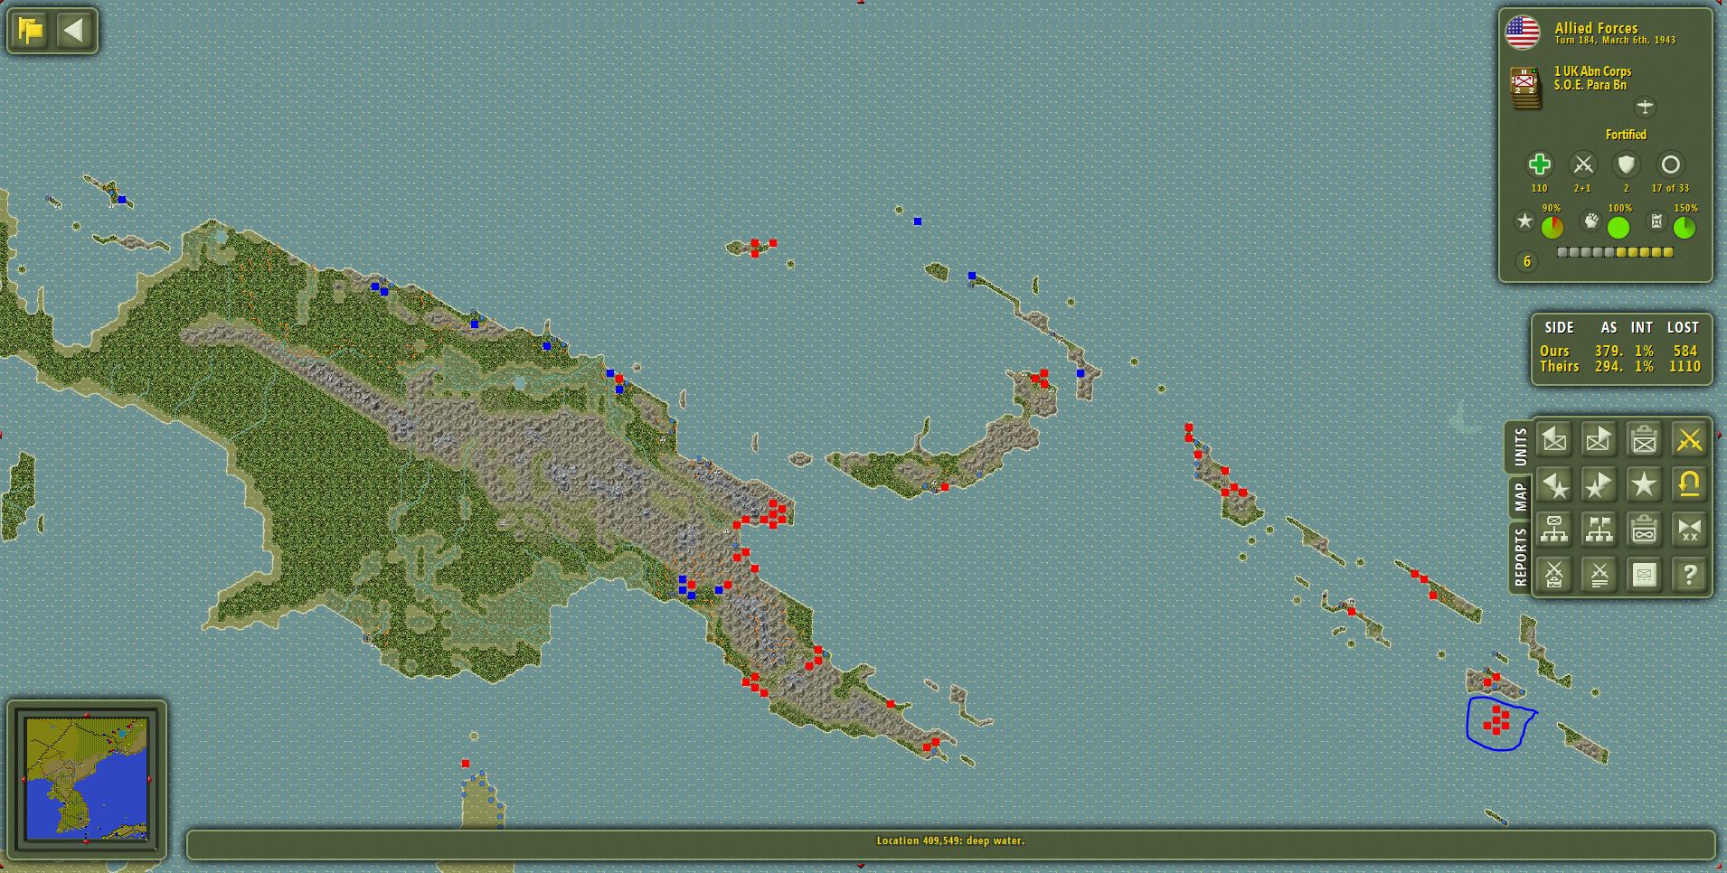Click the circled number 6 indicator
The height and width of the screenshot is (873, 1727).
1526,261
